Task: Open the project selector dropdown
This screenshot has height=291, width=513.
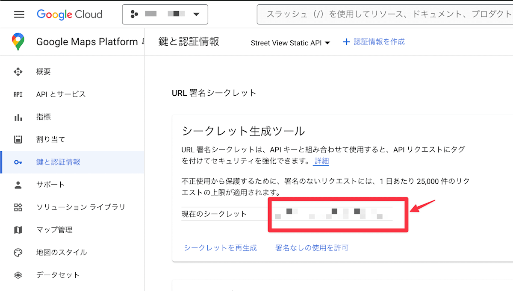Action: [x=165, y=15]
